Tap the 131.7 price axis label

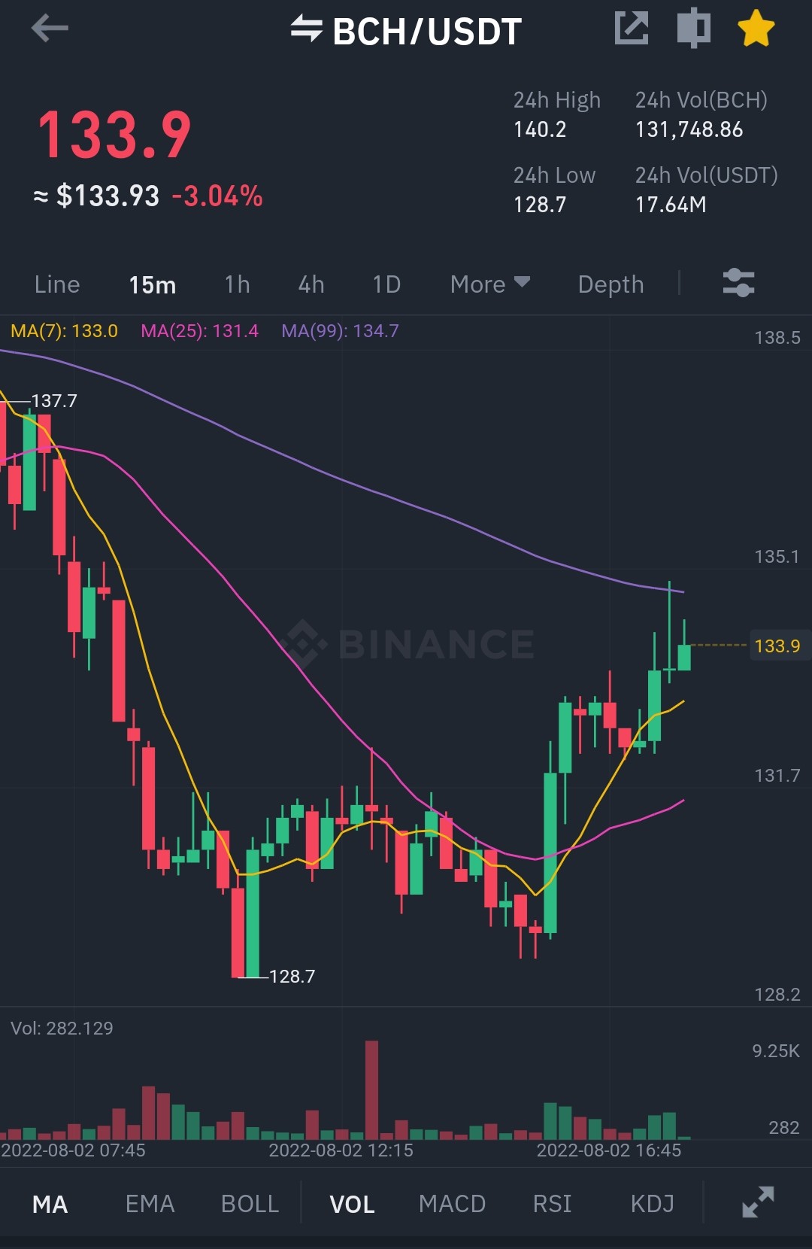(777, 776)
